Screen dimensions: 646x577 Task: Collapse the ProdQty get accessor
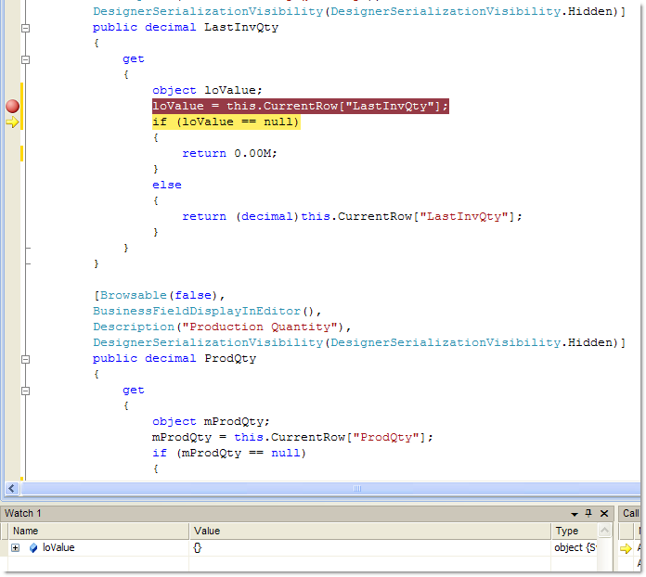pyautogui.click(x=26, y=391)
